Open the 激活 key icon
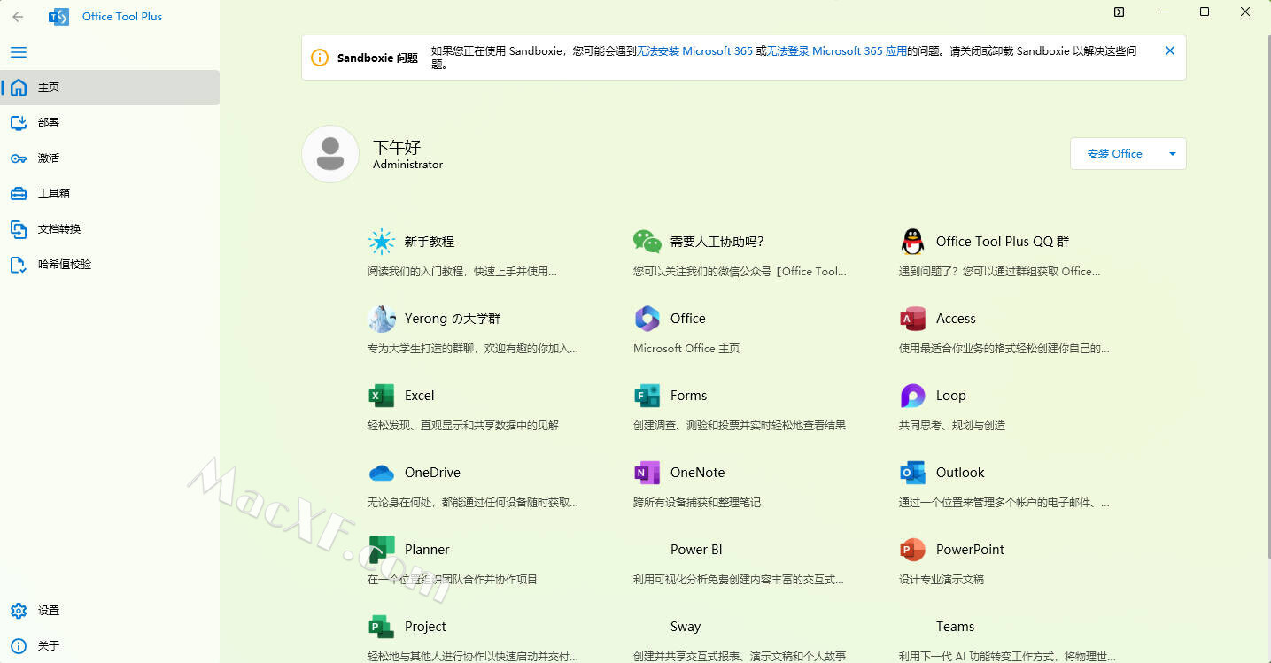1271x663 pixels. point(19,158)
